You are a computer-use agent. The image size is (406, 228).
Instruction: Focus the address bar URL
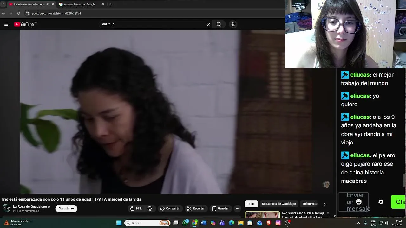click(x=56, y=13)
